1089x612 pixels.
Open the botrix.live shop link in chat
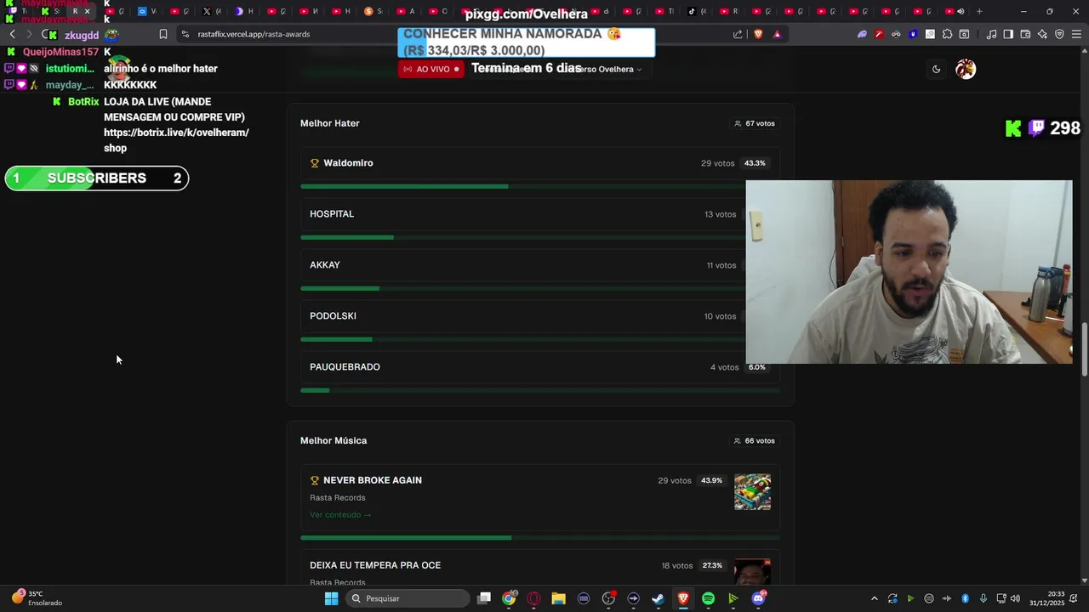pyautogui.click(x=176, y=140)
